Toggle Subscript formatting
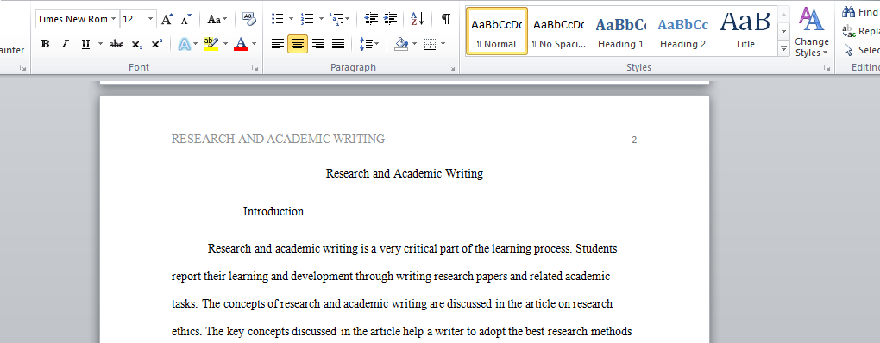This screenshot has height=343, width=880. (x=136, y=44)
